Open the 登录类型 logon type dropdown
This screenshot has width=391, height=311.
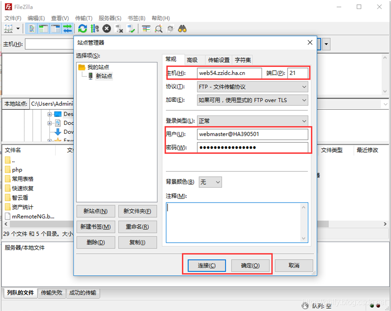[x=252, y=121]
